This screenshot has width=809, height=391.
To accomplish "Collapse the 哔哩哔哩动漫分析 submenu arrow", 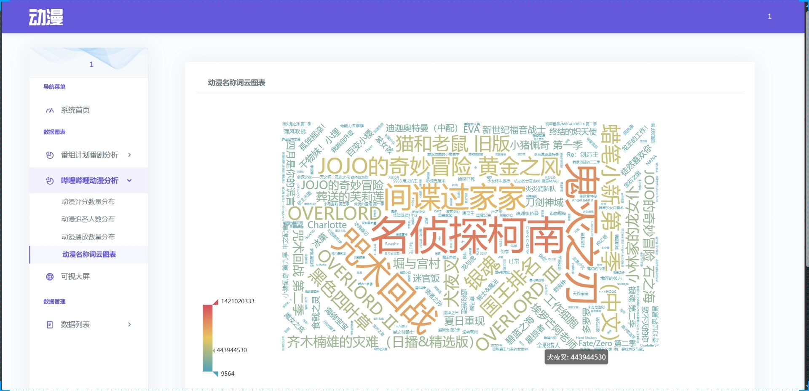I will click(129, 181).
